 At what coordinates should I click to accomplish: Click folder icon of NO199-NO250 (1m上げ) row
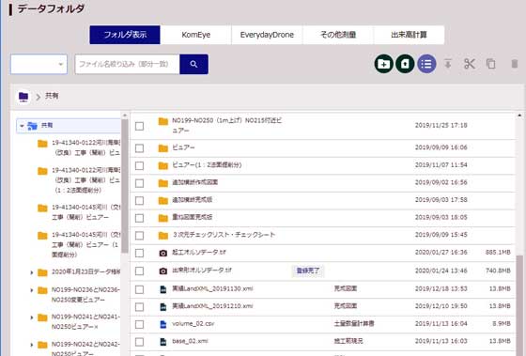click(x=163, y=121)
